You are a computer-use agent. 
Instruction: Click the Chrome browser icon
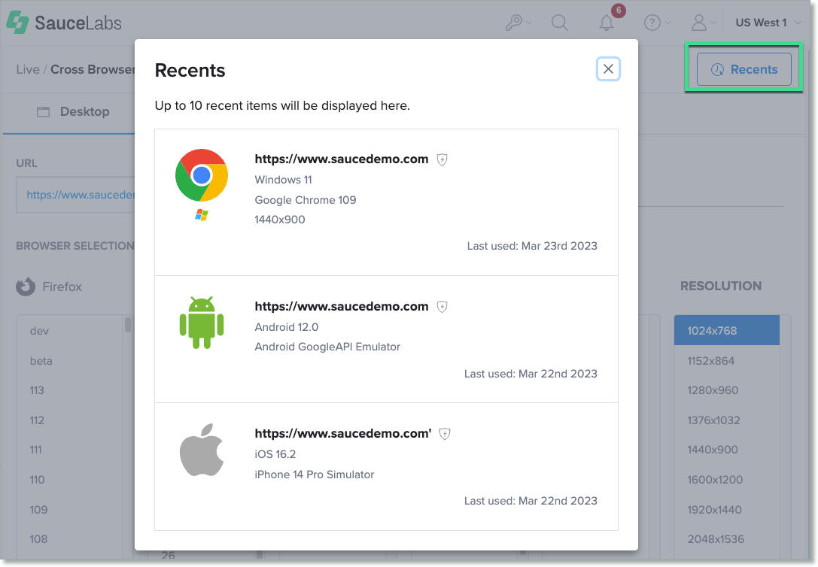pyautogui.click(x=201, y=175)
